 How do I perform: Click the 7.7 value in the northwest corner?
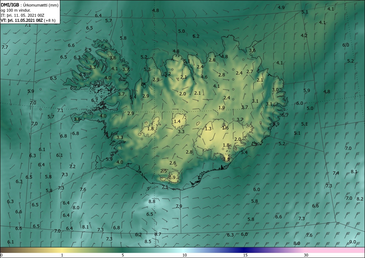pyautogui.click(x=5, y=47)
